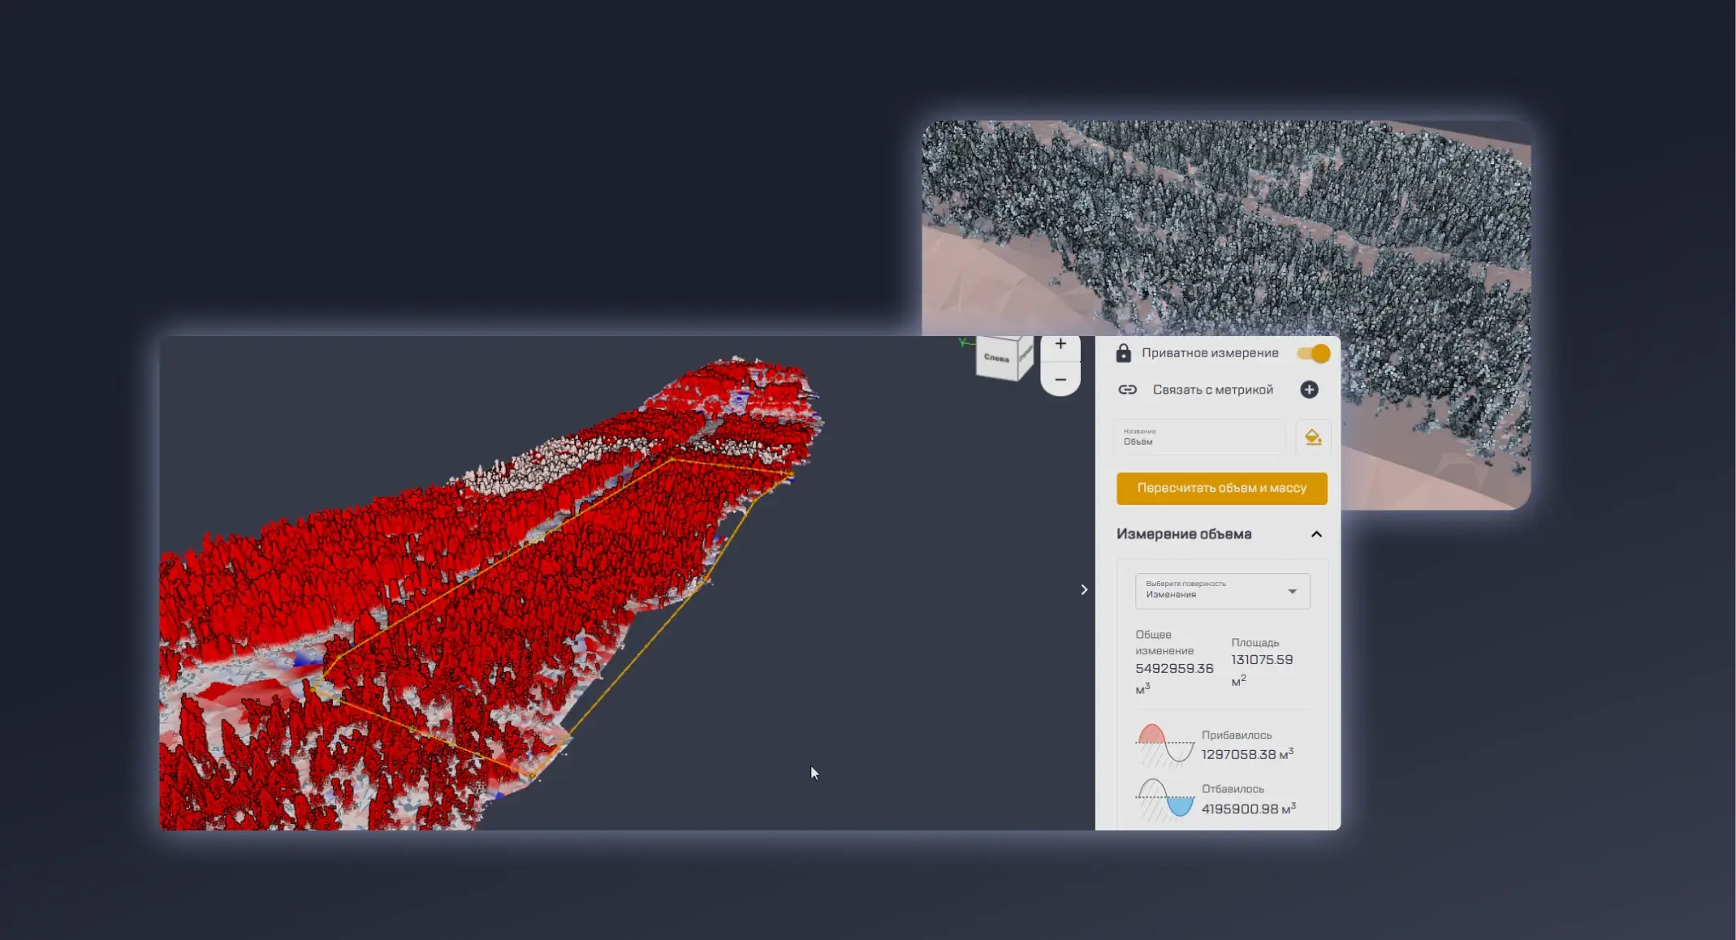This screenshot has height=940, width=1736.
Task: Click the chain link icon
Action: [1127, 390]
